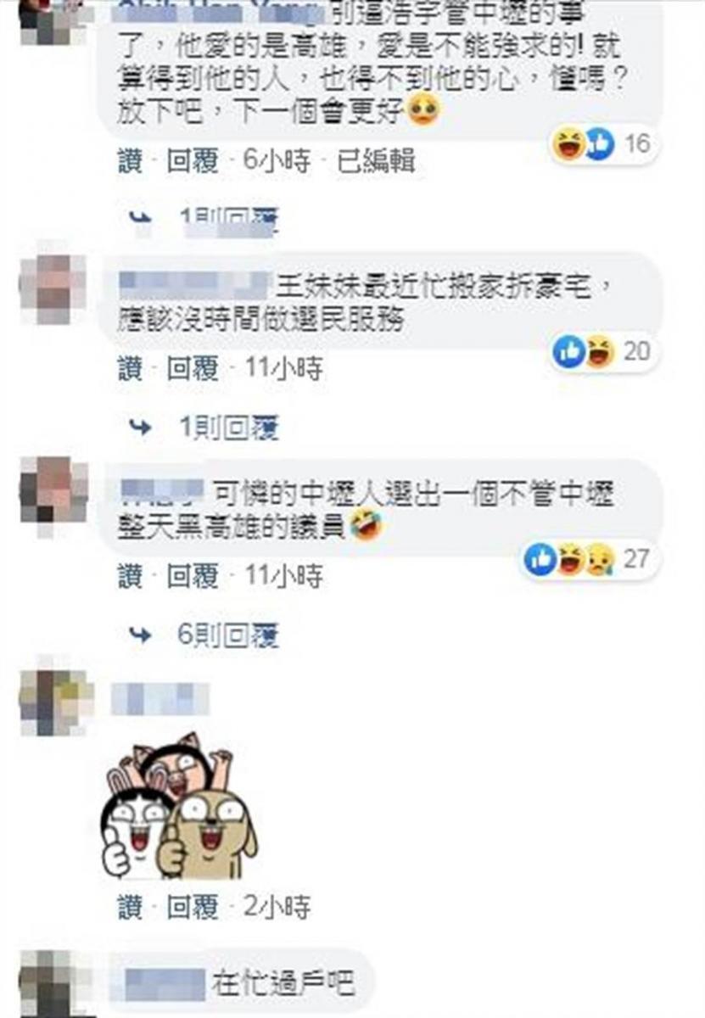Viewport: 705px width, 1018px height.
Task: Open the thumbs-up cartoon sticker
Action: coord(180,807)
